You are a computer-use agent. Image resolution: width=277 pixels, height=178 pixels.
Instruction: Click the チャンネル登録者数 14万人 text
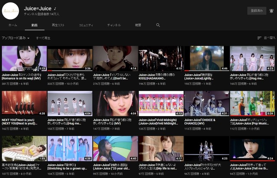pos(42,14)
